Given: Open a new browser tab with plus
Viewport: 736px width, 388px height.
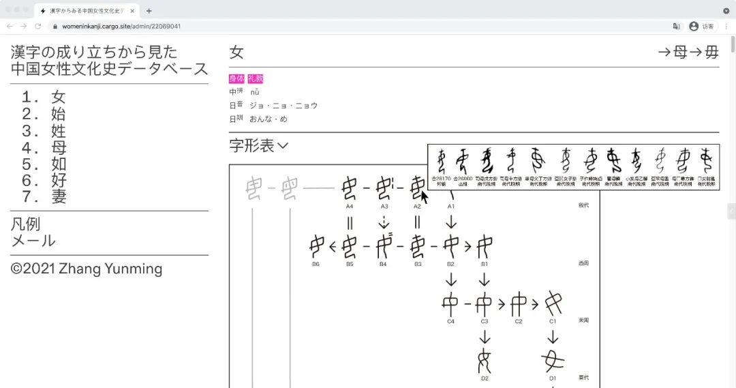Looking at the screenshot, I should coord(149,11).
